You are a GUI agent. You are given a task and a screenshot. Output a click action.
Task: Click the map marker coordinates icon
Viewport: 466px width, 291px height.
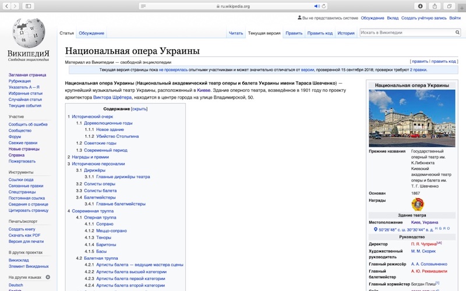[x=375, y=229]
